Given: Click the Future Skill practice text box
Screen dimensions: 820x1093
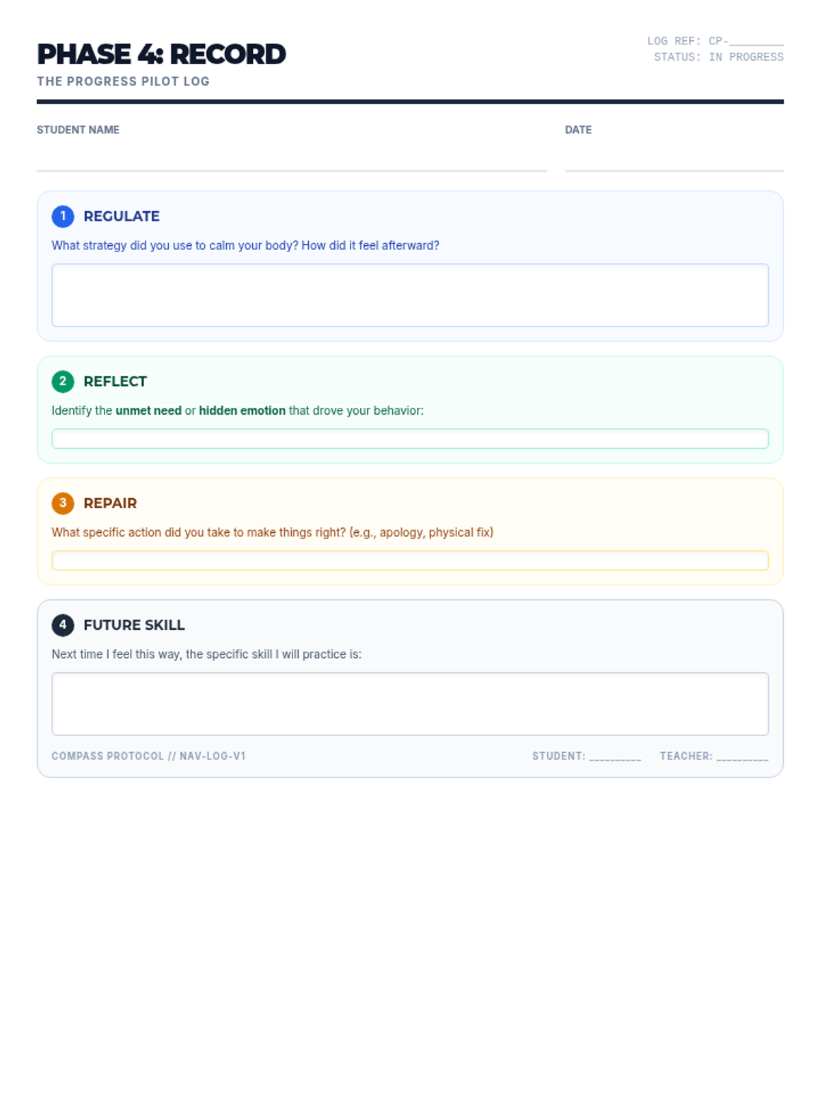Looking at the screenshot, I should tap(410, 704).
